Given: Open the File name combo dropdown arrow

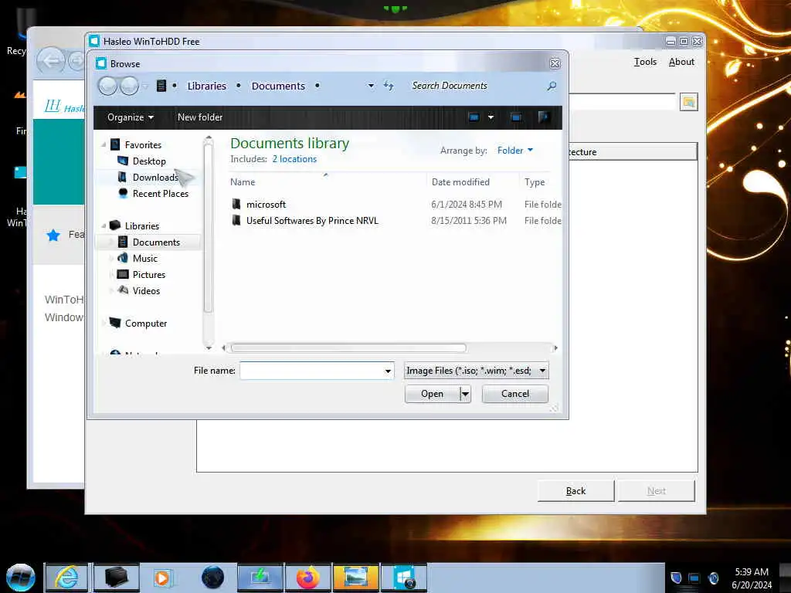Looking at the screenshot, I should [388, 371].
